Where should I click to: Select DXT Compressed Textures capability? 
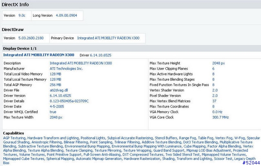(143, 155)
